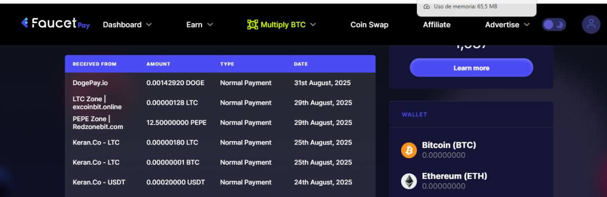This screenshot has width=607, height=197.
Task: Open Coin Swap page
Action: click(x=369, y=24)
